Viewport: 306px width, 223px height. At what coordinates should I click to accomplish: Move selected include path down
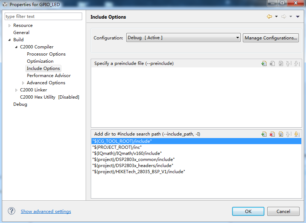(296, 134)
